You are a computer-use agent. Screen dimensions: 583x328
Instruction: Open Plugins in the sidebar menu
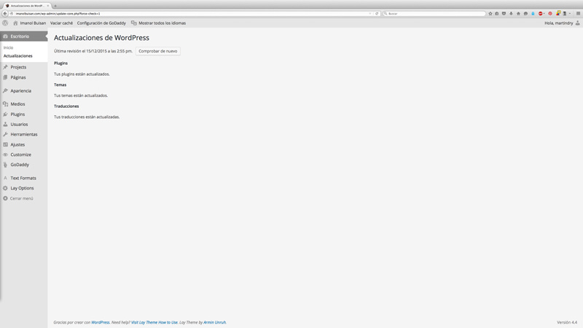(x=17, y=114)
